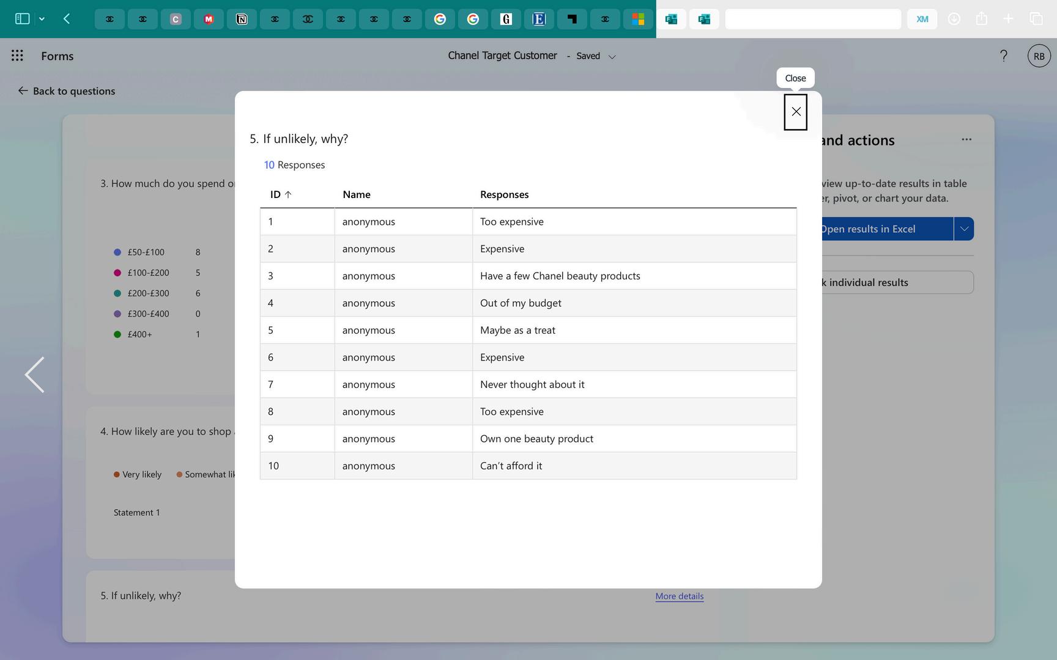Add a new tab with the plus icon

(1009, 19)
